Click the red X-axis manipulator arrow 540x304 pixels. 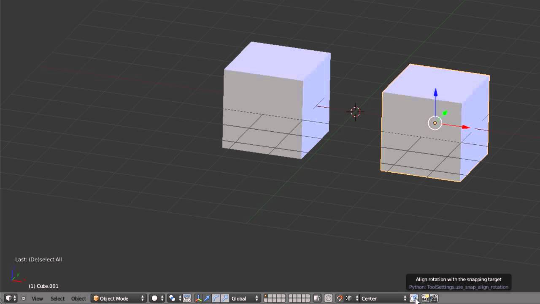coord(466,127)
